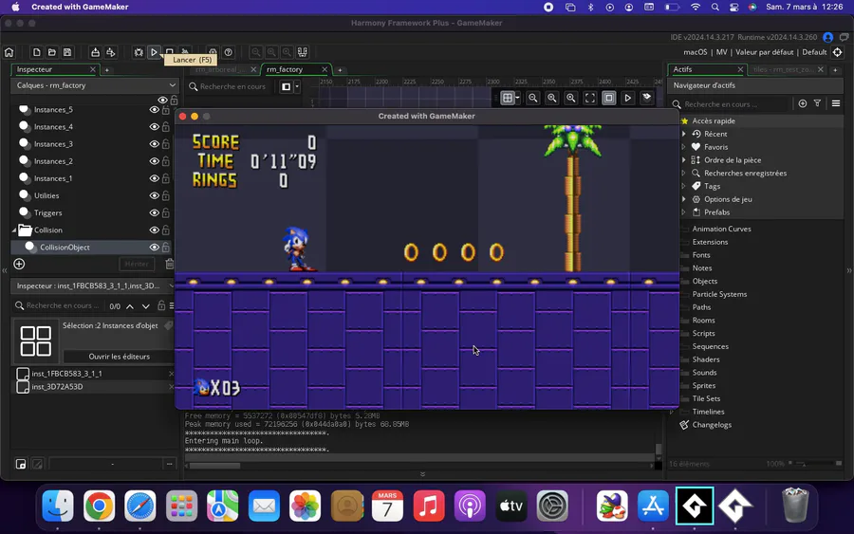Toggle visibility of CollisionObject layer
This screenshot has width=854, height=534.
click(154, 248)
